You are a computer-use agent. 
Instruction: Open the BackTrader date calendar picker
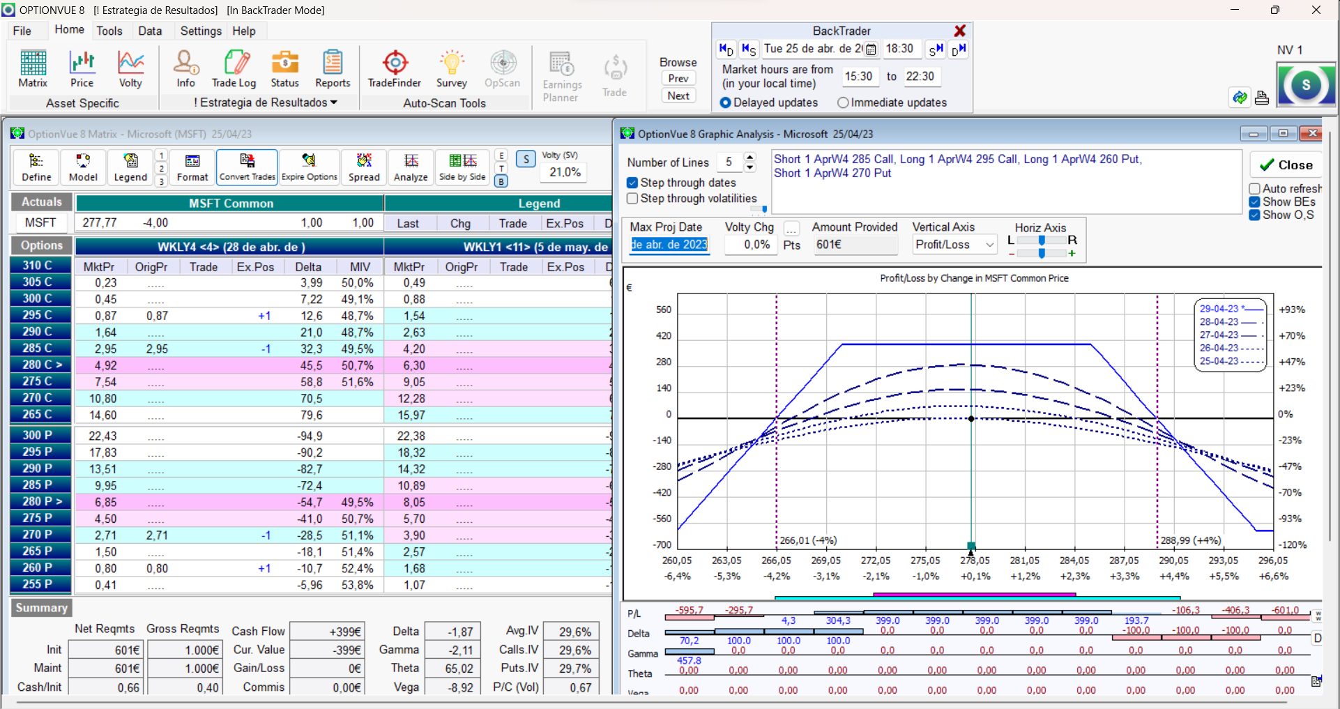[x=871, y=49]
